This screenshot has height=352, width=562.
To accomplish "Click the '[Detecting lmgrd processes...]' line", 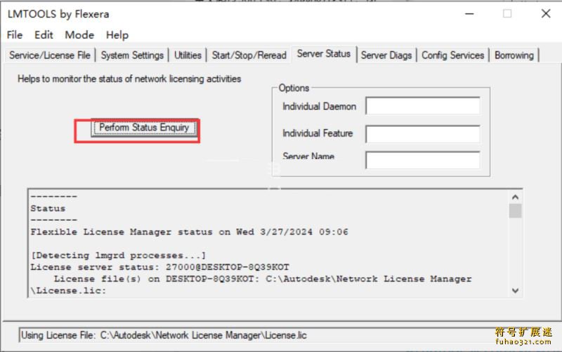I will tap(118, 255).
